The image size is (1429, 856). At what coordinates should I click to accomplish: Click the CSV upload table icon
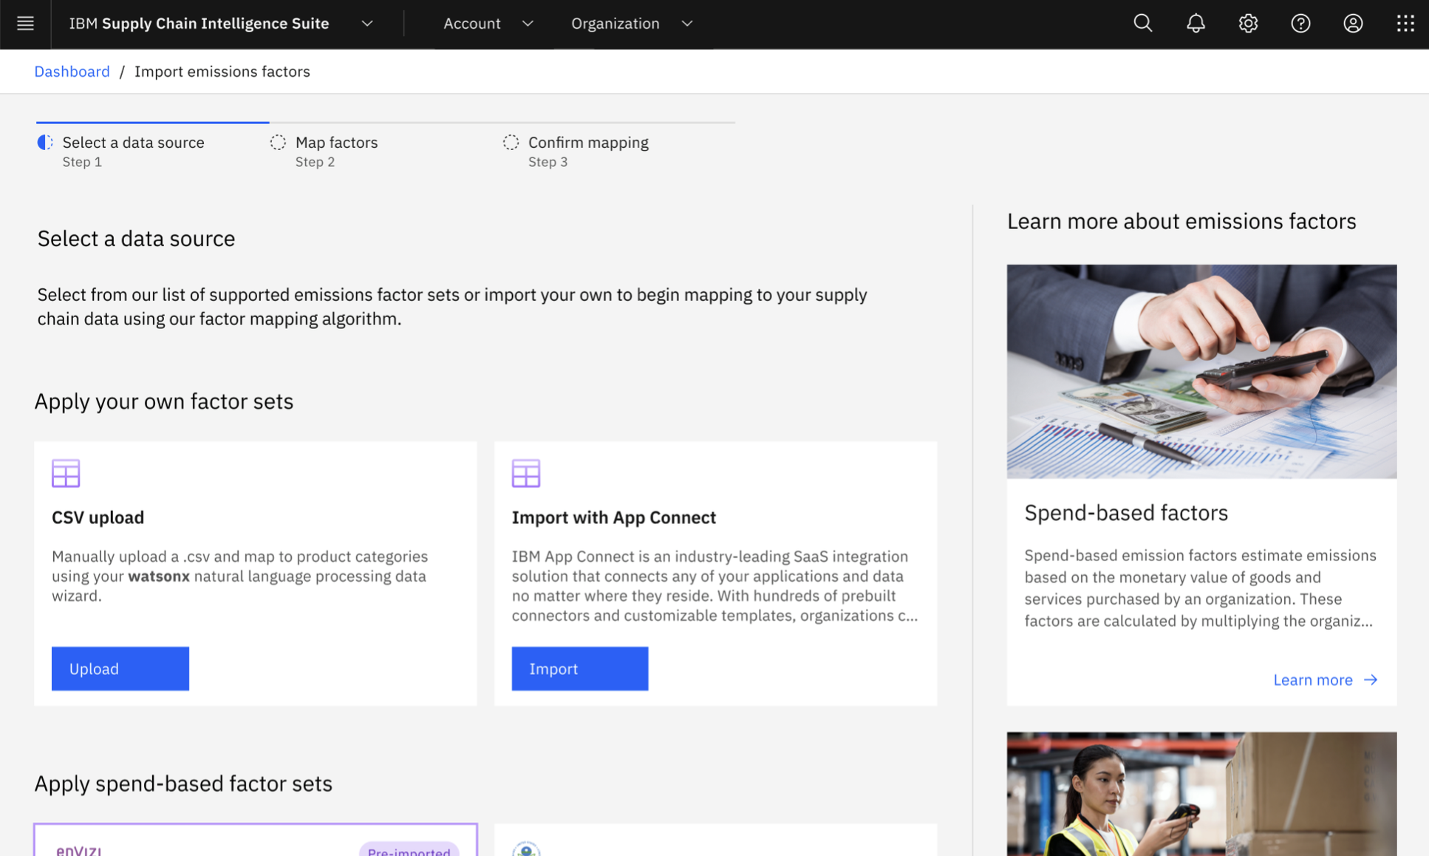click(66, 473)
